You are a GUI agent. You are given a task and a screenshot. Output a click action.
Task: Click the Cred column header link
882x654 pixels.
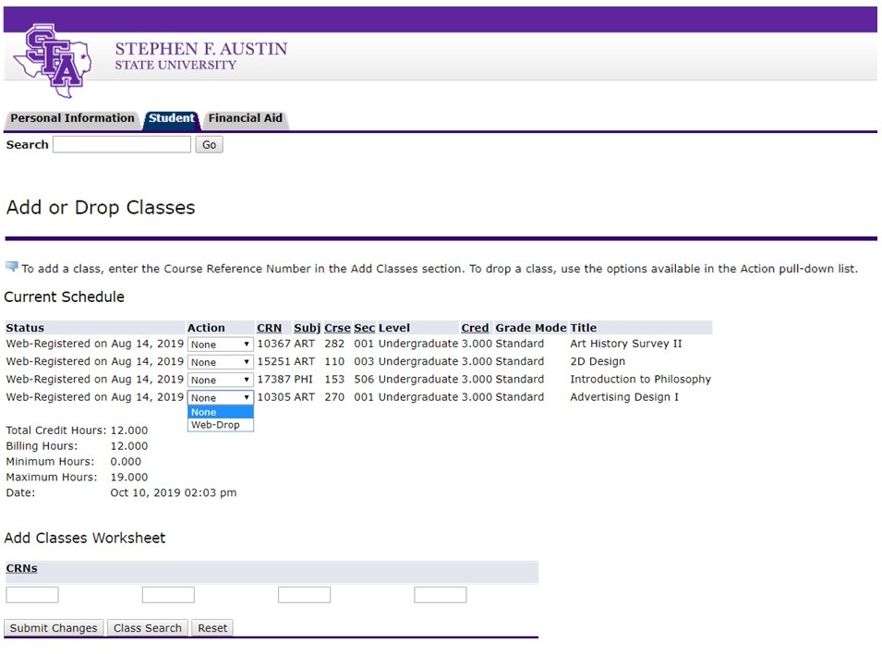coord(475,328)
